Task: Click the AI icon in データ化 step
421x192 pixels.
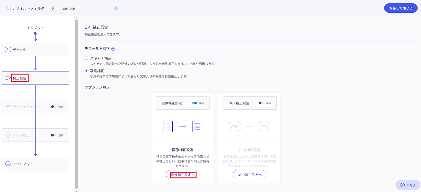Action: click(8, 49)
